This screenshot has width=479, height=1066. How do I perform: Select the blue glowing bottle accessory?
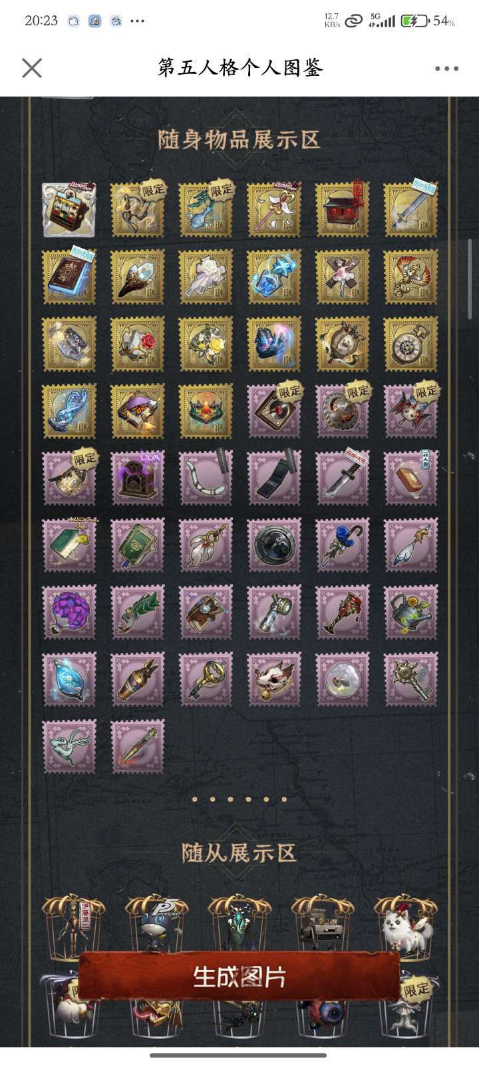click(x=69, y=679)
